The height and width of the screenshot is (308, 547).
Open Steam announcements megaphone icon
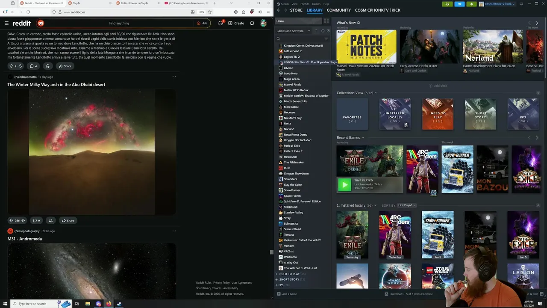(459, 4)
